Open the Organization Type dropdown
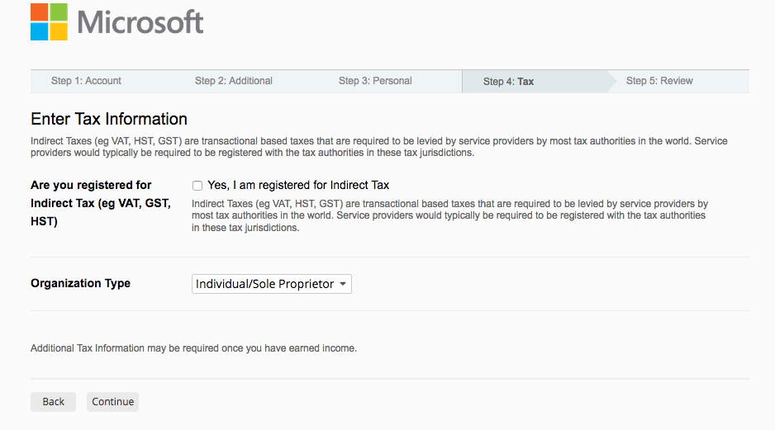Screen dimensions: 775x430 [271, 284]
